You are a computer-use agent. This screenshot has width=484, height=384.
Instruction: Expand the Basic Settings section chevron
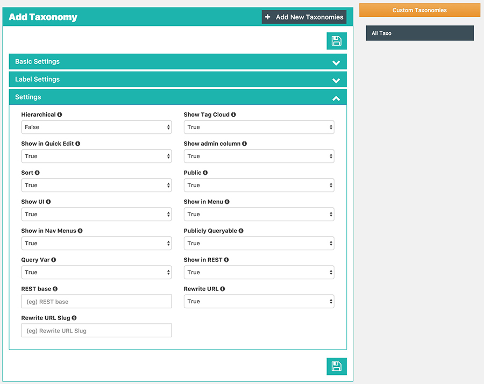[336, 63]
